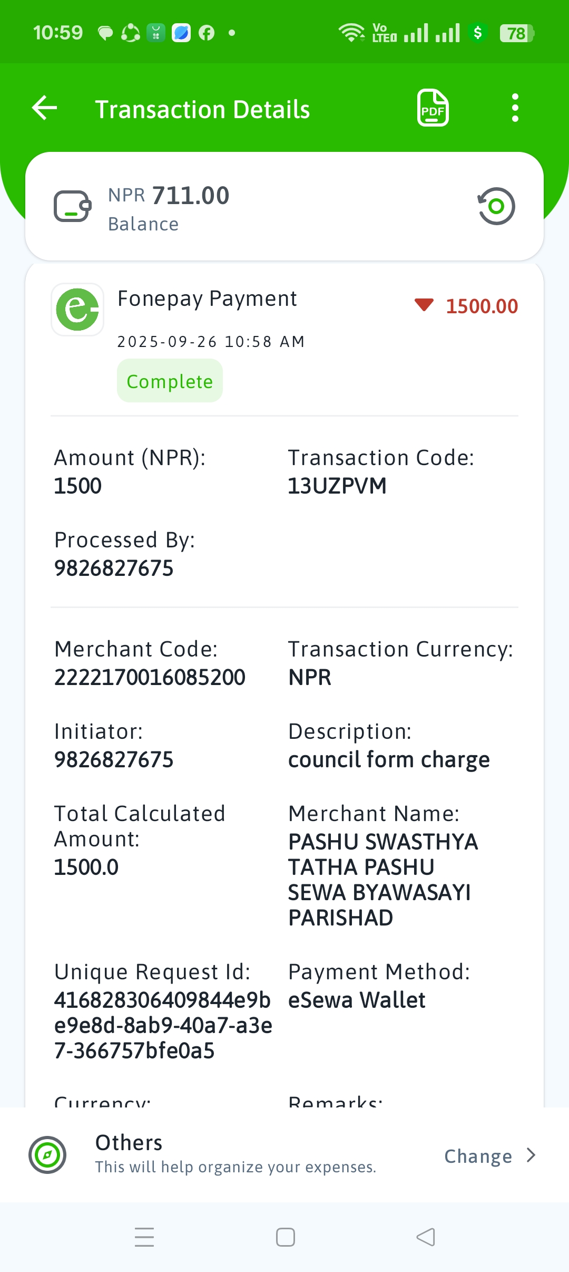Viewport: 569px width, 1272px height.
Task: Tap the wallet icon beside Balance
Action: (x=73, y=206)
